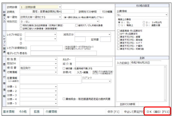This screenshot has height=117, width=173.
Task: Switch to 基本情報 tab
Action: click(9, 111)
